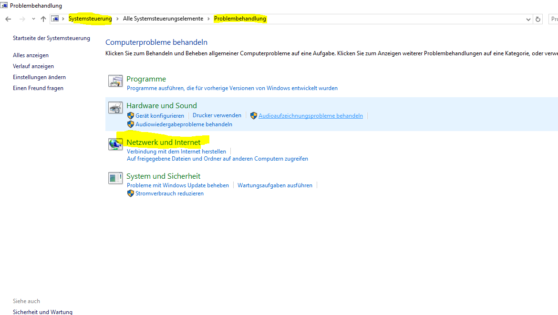The image size is (558, 315).
Task: Click shield icon beside Gerät konfigurieren
Action: point(131,115)
